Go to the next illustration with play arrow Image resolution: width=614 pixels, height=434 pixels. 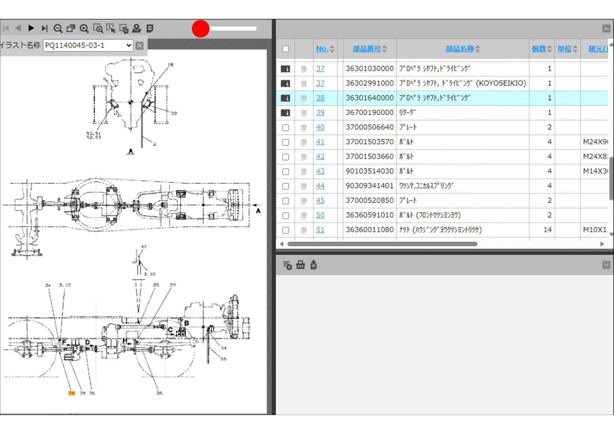(x=31, y=28)
